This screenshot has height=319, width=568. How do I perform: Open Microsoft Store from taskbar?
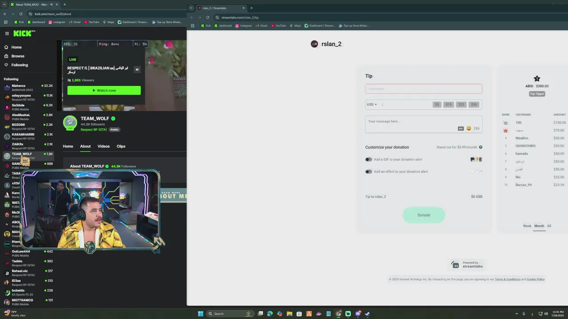coord(299,314)
